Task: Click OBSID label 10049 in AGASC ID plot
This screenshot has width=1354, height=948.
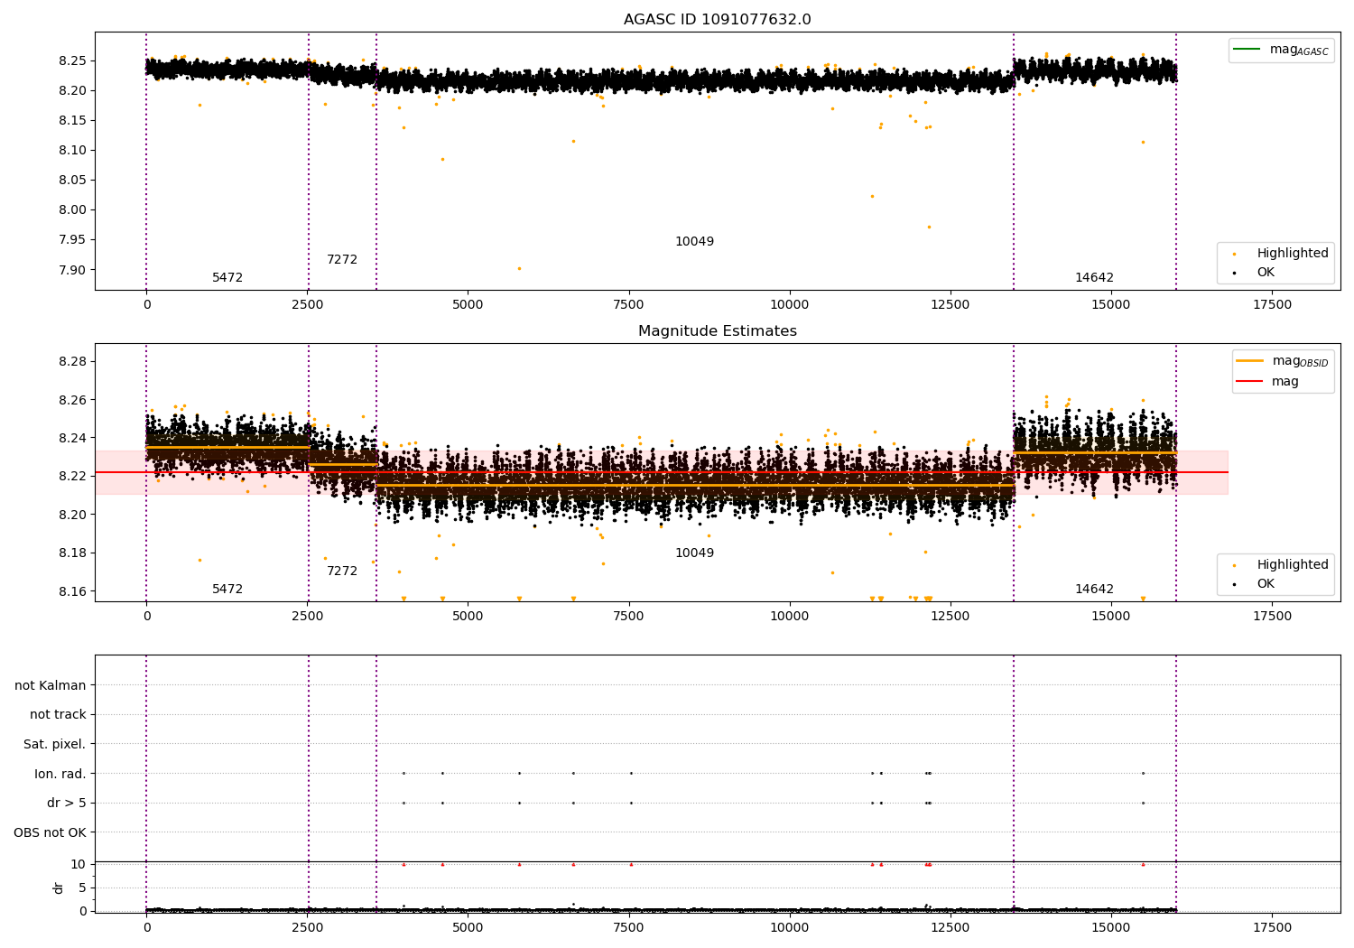Action: (694, 242)
